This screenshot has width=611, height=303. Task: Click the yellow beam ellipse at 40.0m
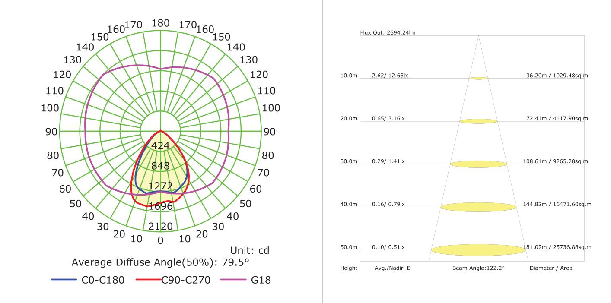[478, 207]
